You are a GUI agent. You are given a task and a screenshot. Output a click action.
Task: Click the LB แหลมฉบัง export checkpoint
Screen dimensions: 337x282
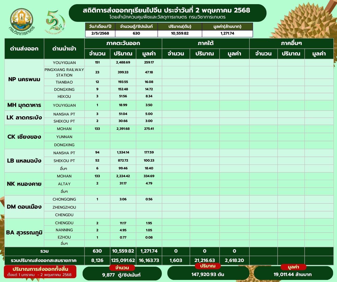point(24,161)
